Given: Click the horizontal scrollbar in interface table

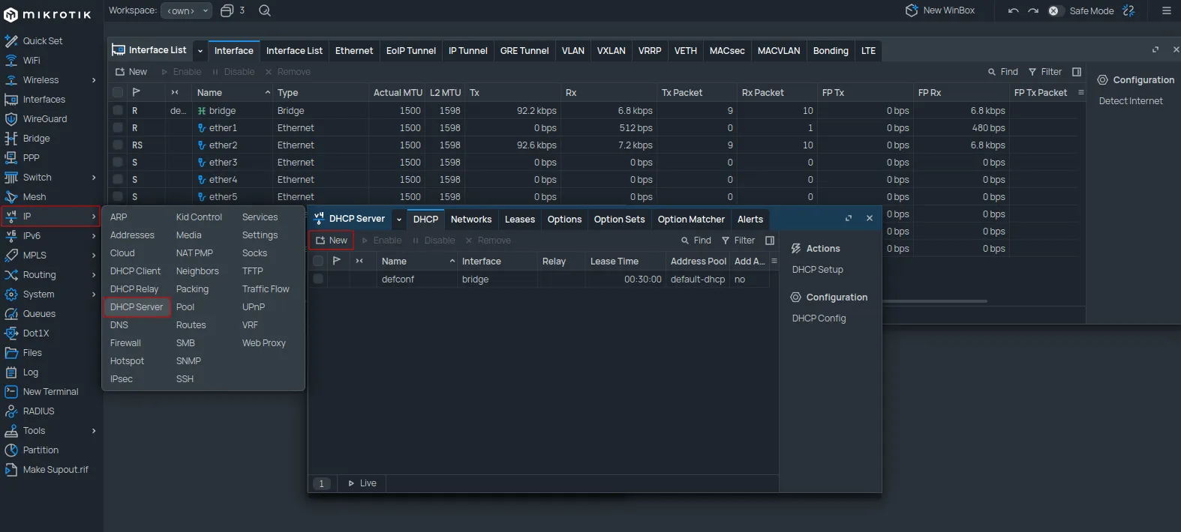Looking at the screenshot, I should coord(934,301).
